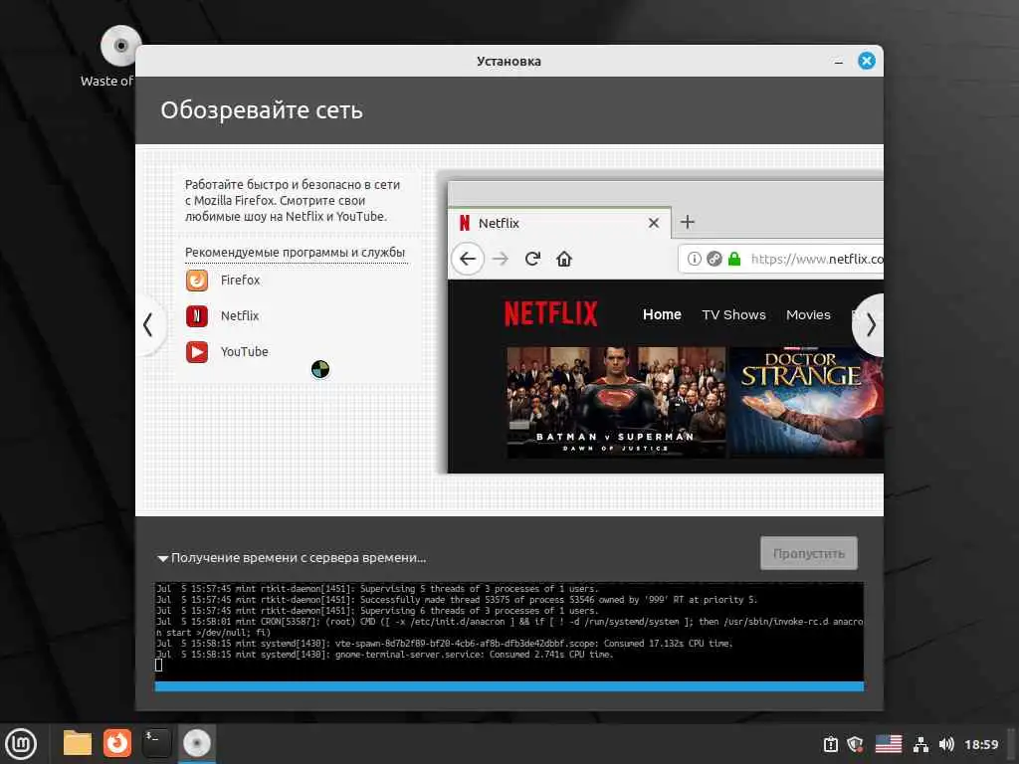Viewport: 1019px width, 764px height.
Task: Click the Firefox icon in recommended list
Action: point(197,280)
